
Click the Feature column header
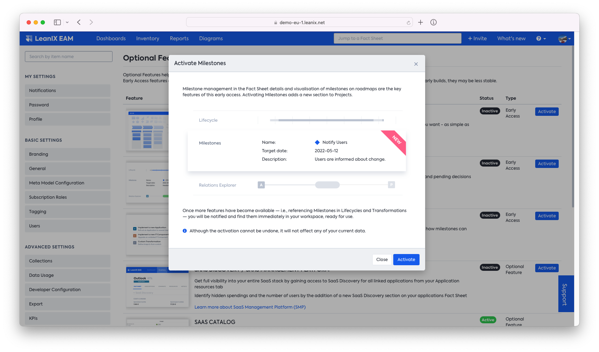pyautogui.click(x=134, y=98)
